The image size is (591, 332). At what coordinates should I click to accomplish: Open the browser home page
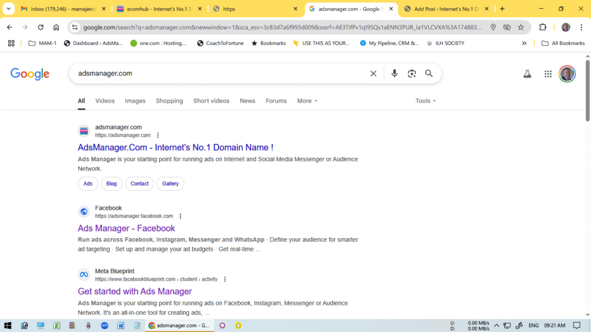56,27
